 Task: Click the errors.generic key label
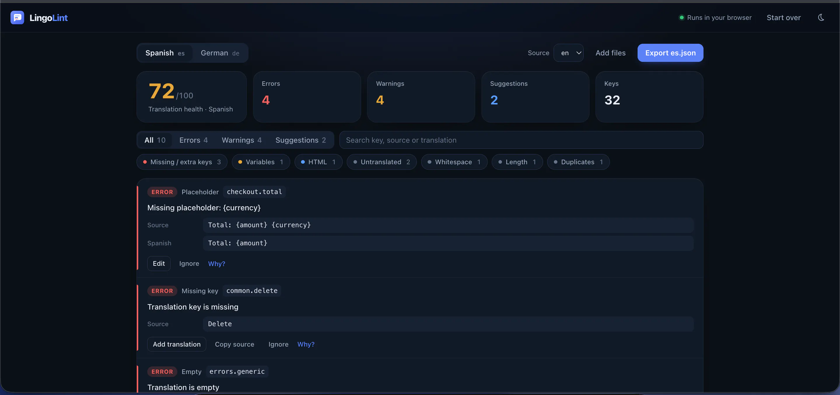point(237,371)
